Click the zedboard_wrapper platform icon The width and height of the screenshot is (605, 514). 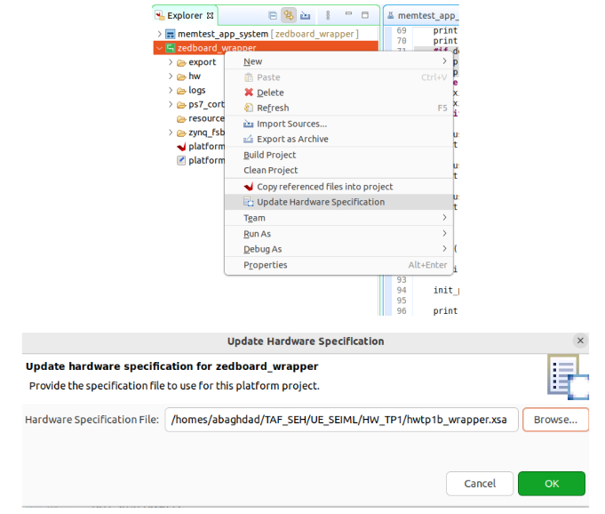171,48
